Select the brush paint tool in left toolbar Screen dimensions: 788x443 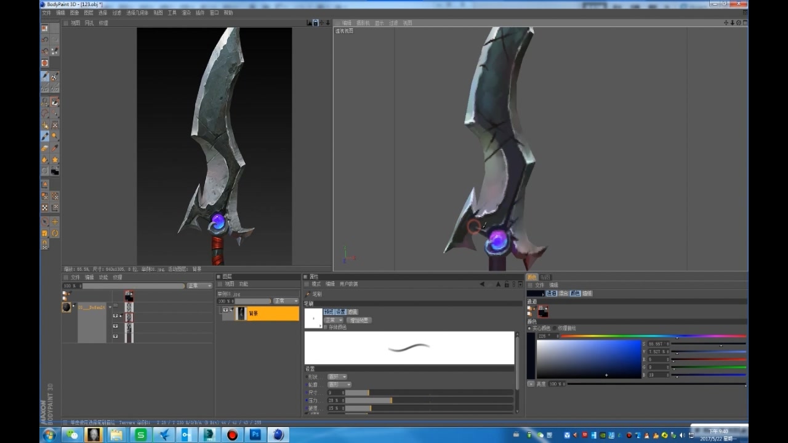(45, 136)
